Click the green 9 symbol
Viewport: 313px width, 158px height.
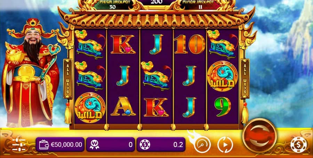pos(223,107)
